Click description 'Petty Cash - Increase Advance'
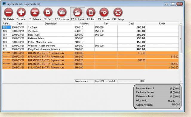The image size is (191, 117). click(x=44, y=49)
